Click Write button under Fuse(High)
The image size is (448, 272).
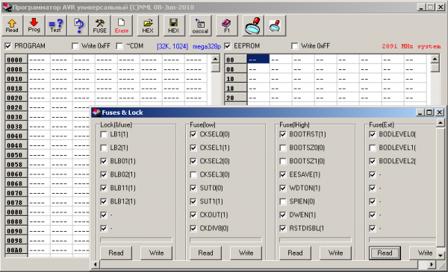(335, 253)
